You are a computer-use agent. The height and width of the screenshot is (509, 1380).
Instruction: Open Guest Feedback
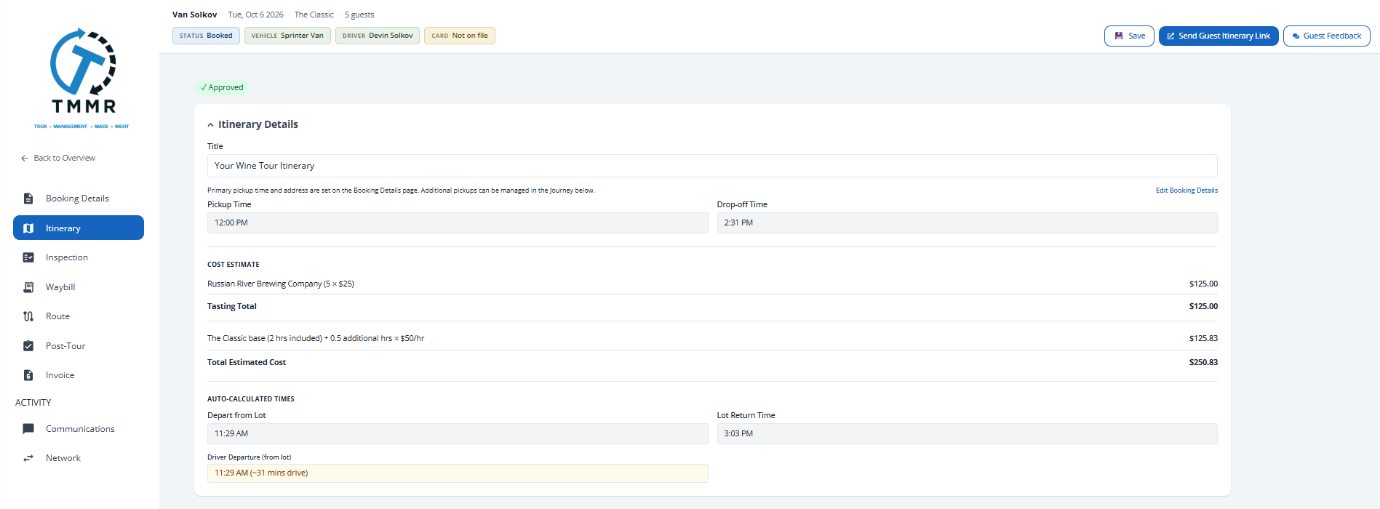[x=1327, y=36]
